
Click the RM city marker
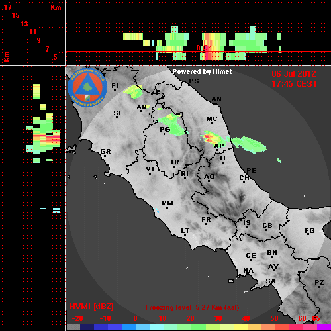167,207
